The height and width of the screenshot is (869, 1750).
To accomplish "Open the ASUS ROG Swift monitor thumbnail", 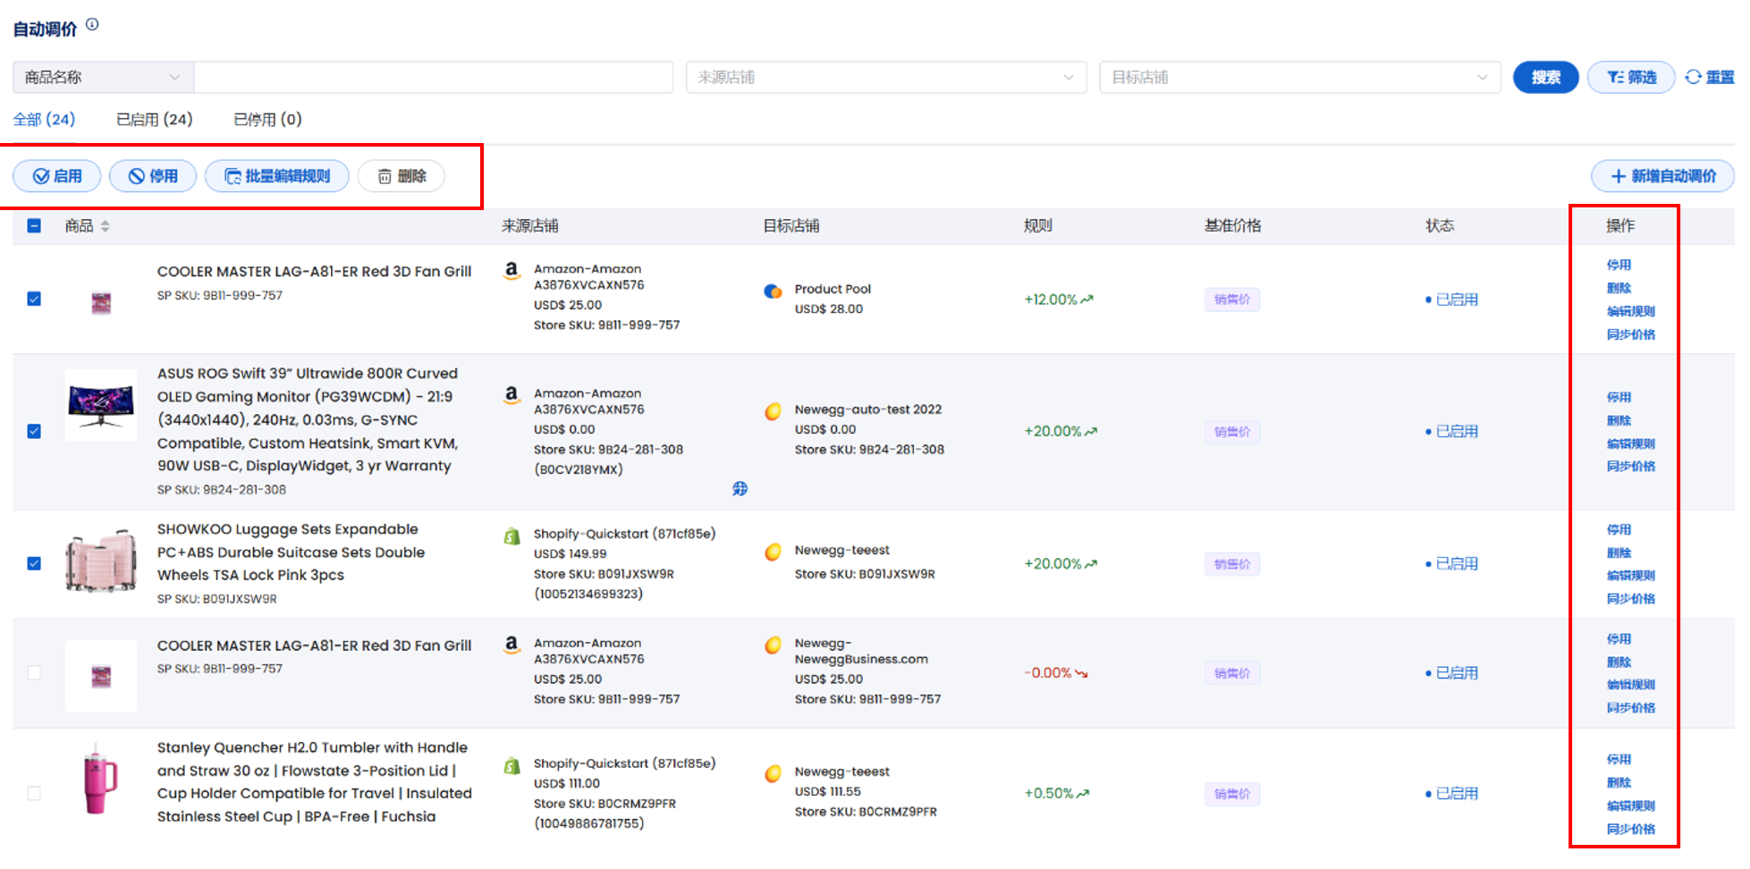I will [x=101, y=405].
